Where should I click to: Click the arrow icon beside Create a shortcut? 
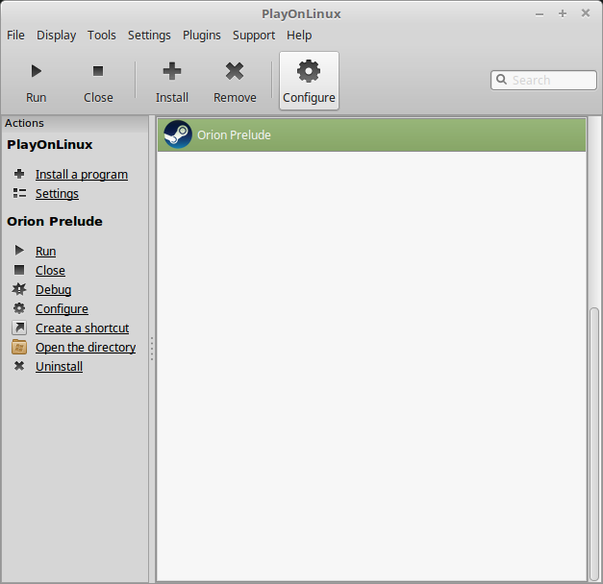click(x=19, y=328)
